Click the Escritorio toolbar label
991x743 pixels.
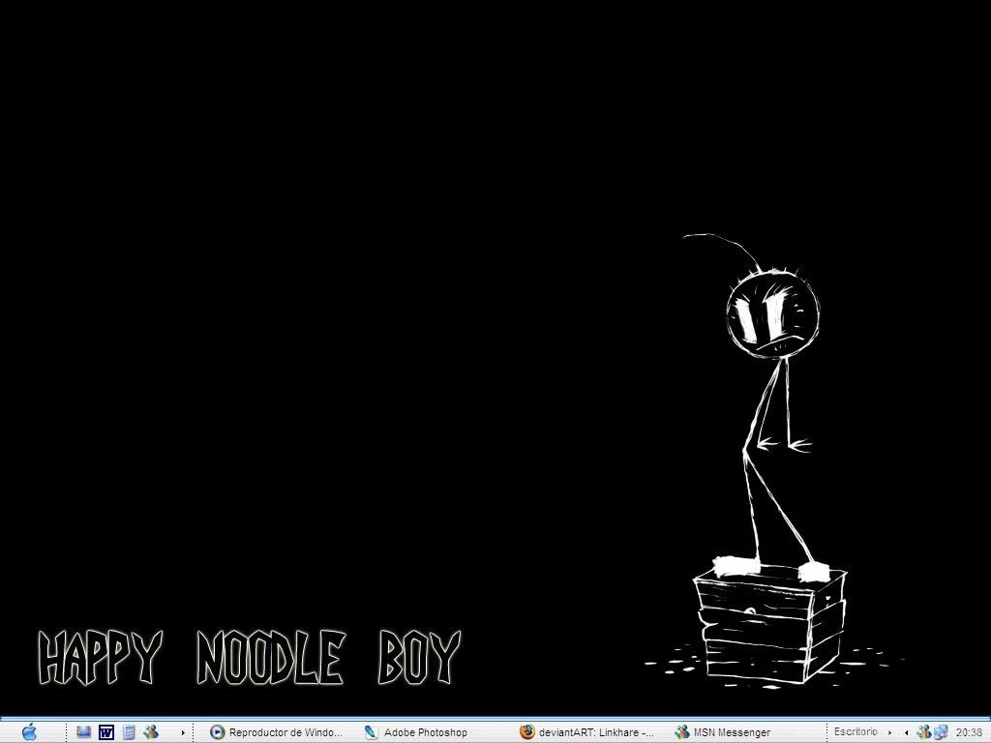[855, 732]
